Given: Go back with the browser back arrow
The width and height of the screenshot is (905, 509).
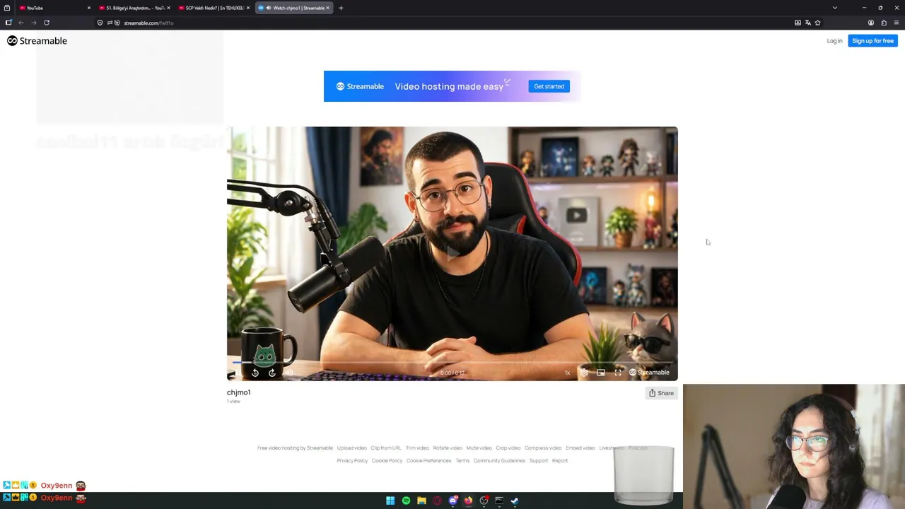Looking at the screenshot, I should click(x=21, y=23).
